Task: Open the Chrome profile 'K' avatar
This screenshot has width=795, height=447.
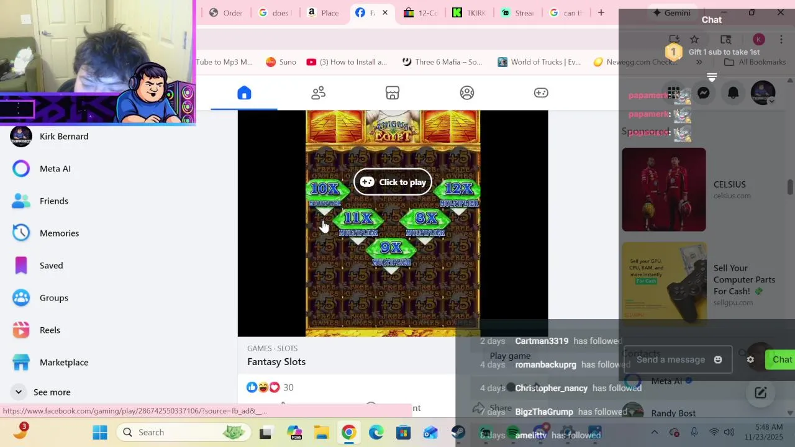Action: (758, 40)
